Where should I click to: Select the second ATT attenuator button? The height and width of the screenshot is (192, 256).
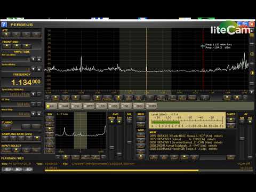[17, 35]
